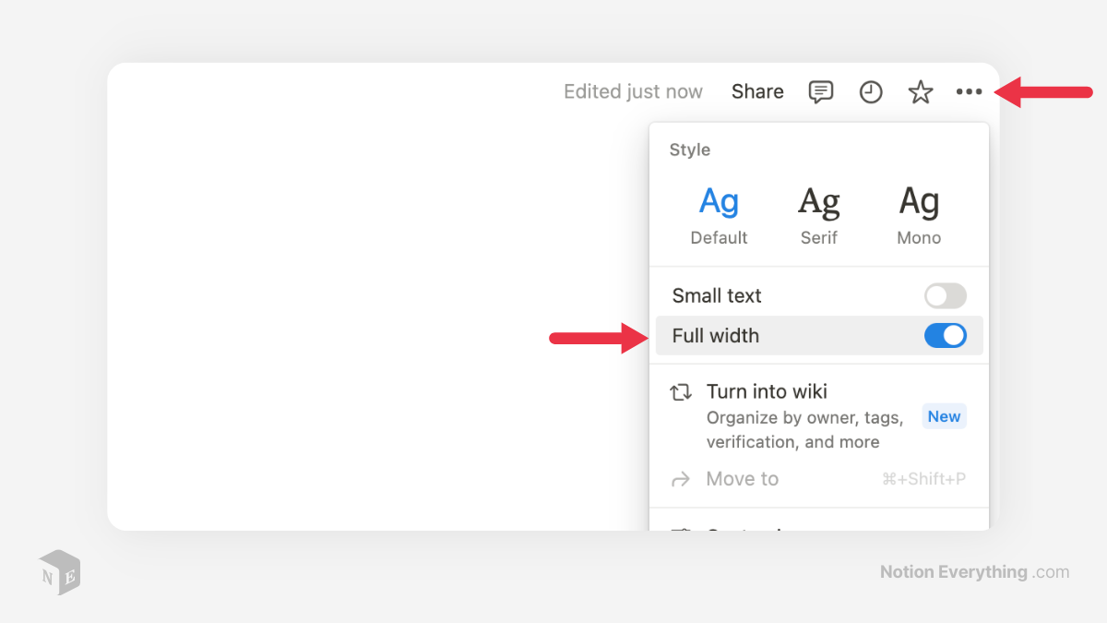Disable the Full width toggle switch
Viewport: 1107px width, 623px height.
[x=945, y=336]
